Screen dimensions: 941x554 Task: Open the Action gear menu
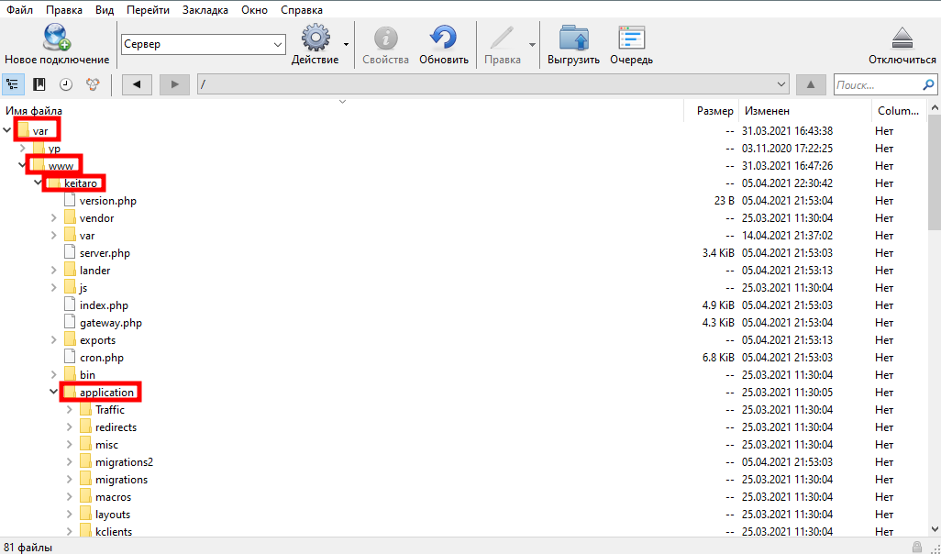coord(316,39)
